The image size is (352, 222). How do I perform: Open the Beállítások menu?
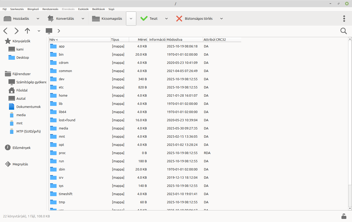[x=98, y=9]
